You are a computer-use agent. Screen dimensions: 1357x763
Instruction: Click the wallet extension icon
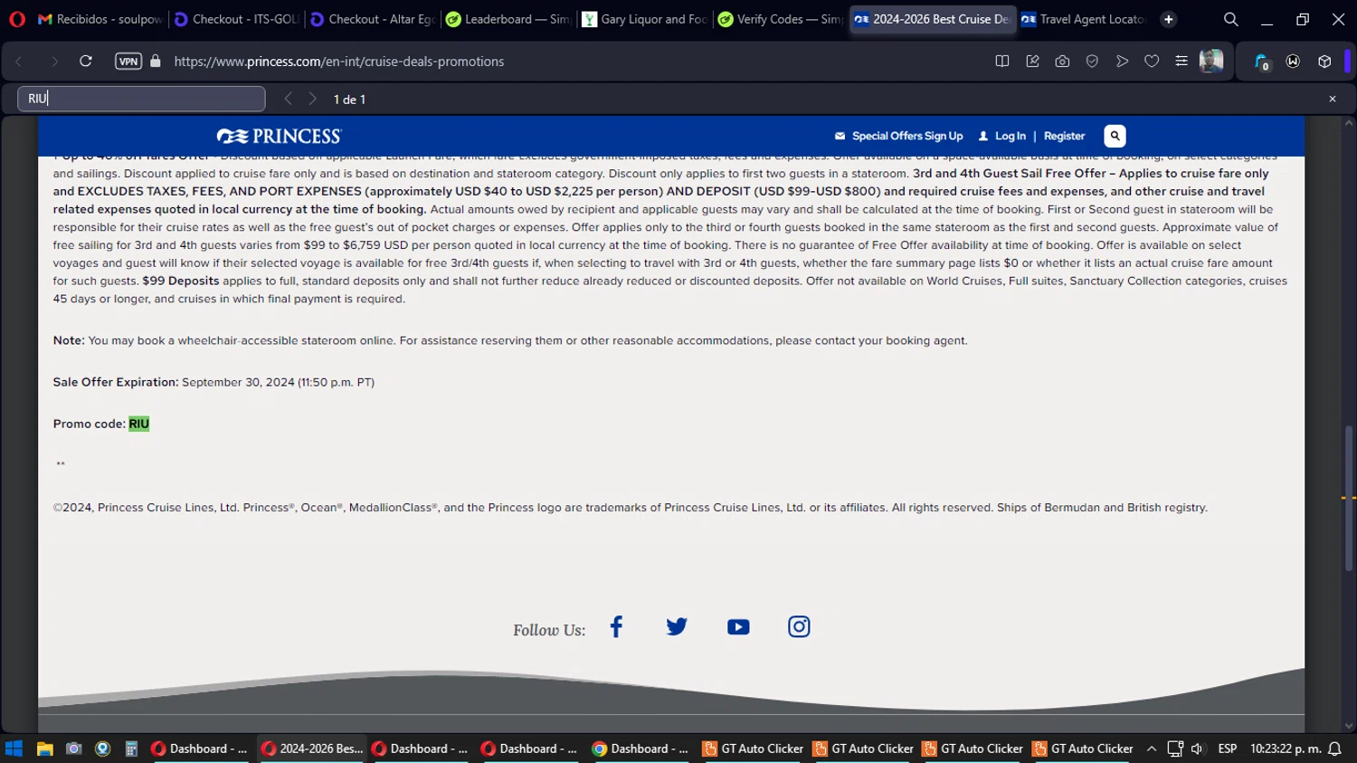pyautogui.click(x=1293, y=62)
